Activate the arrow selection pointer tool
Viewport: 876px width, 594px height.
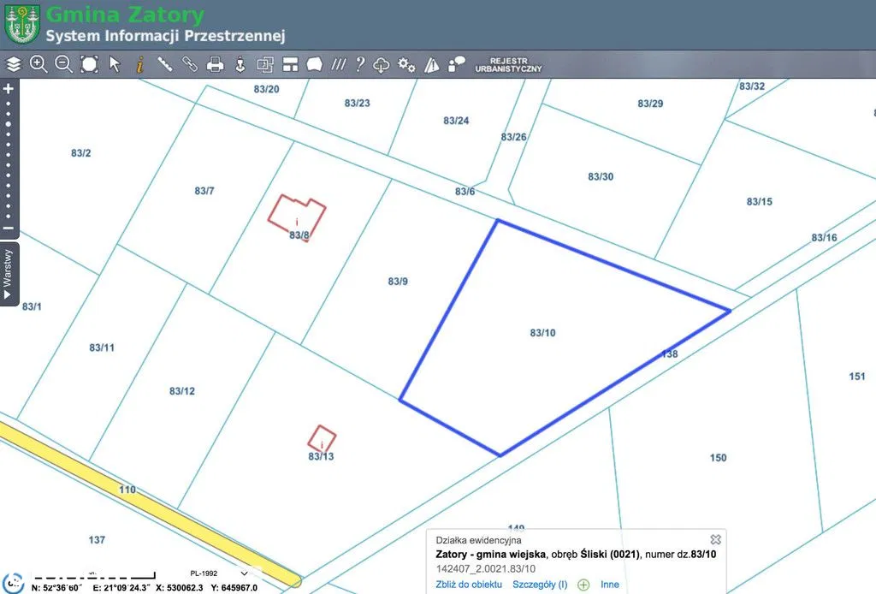[x=115, y=64]
